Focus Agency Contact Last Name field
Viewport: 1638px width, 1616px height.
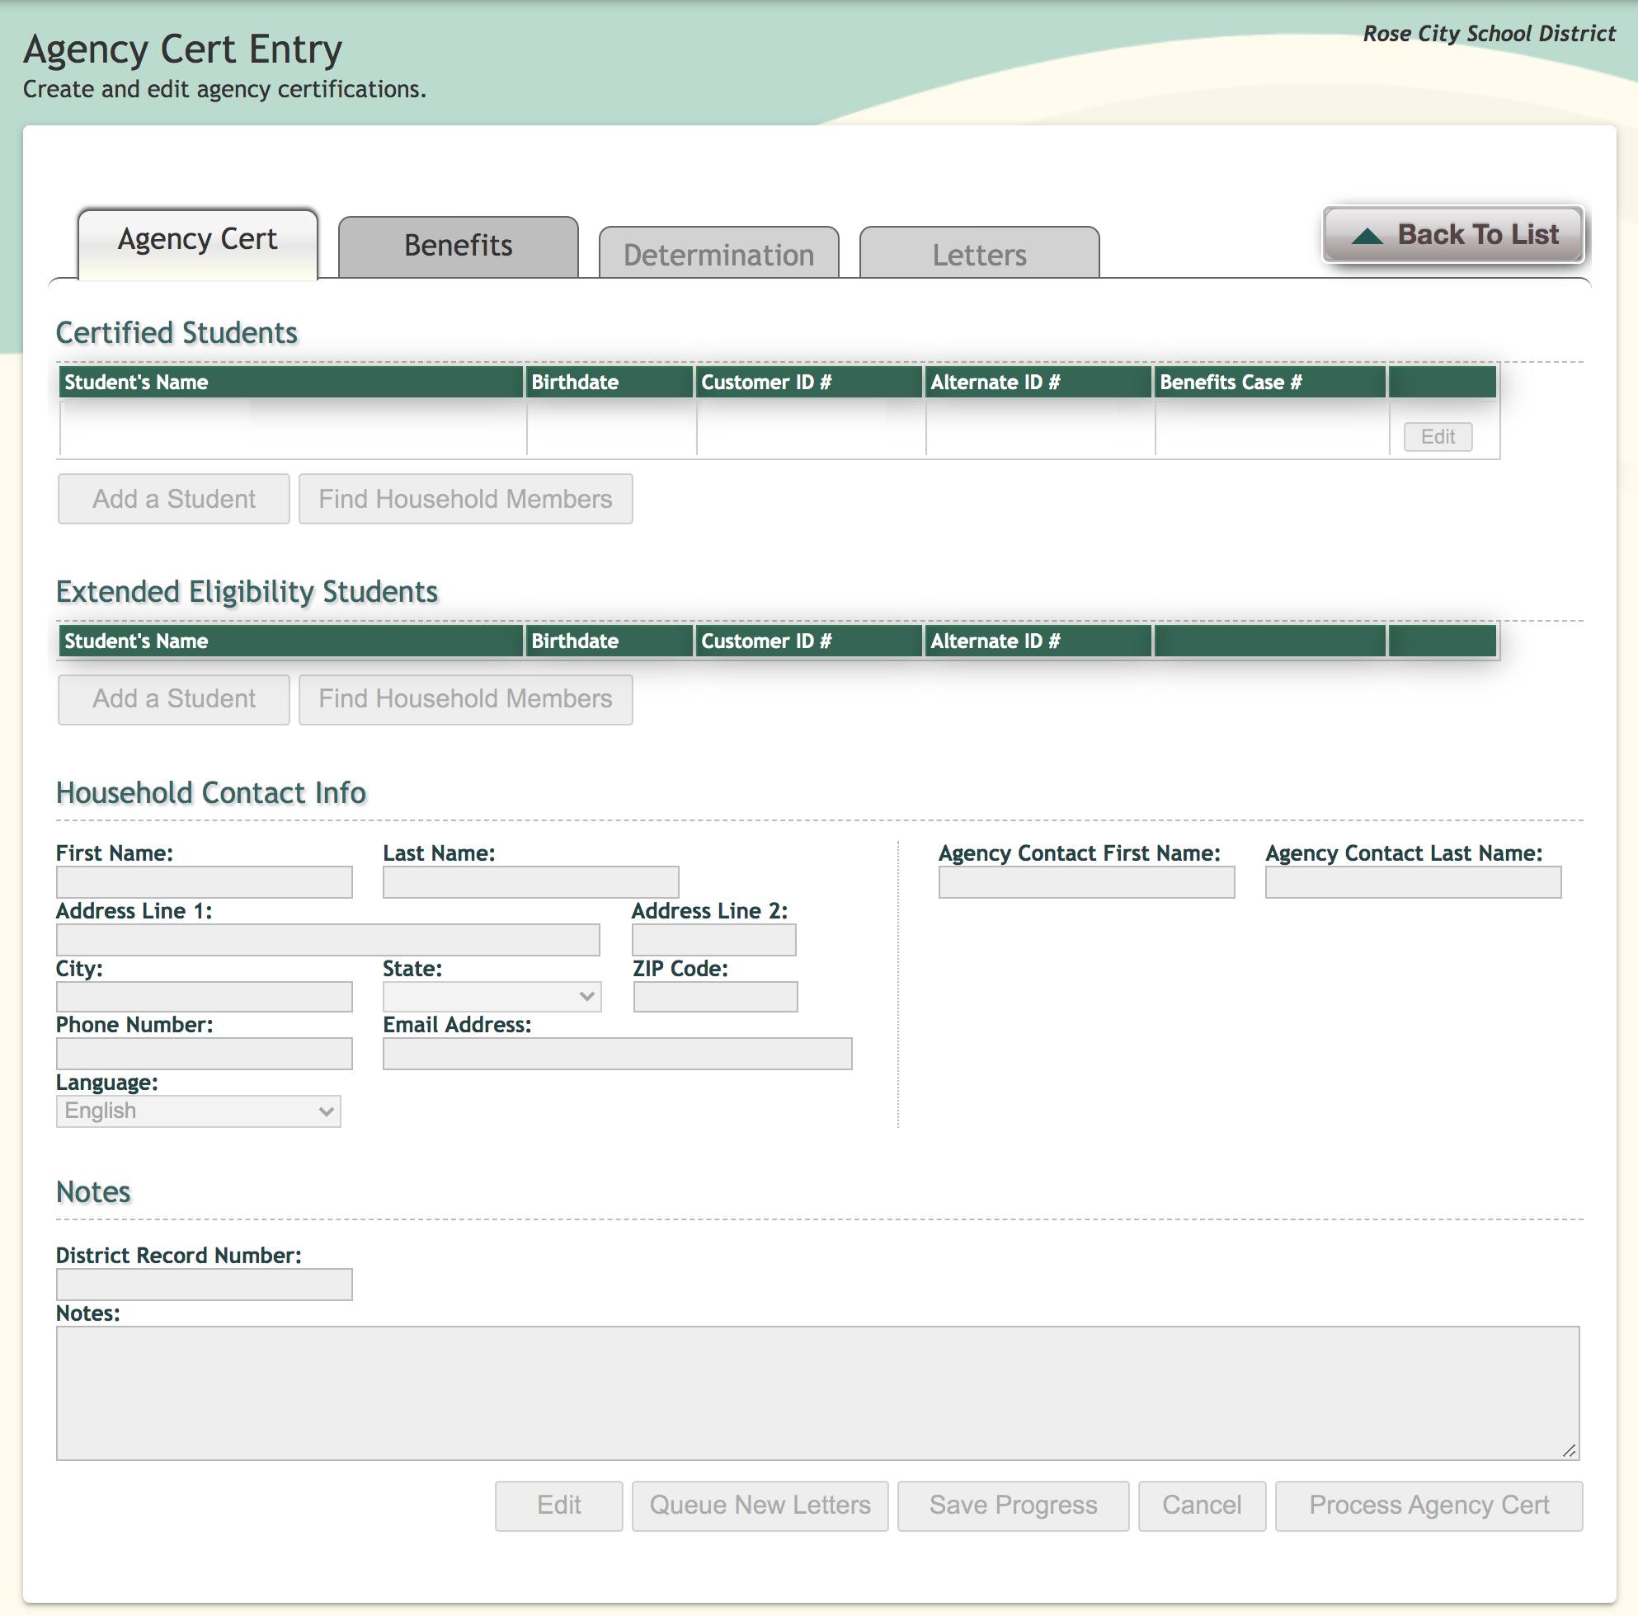click(x=1413, y=882)
